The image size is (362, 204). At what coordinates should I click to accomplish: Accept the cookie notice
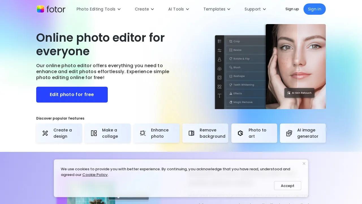pos(288,186)
